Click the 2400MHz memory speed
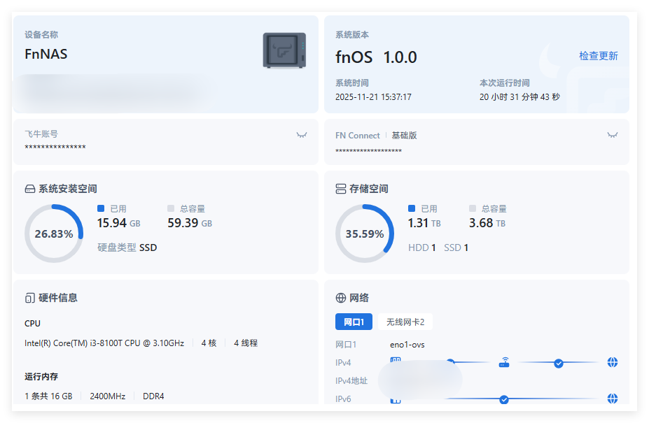The width and height of the screenshot is (649, 423). click(x=108, y=396)
